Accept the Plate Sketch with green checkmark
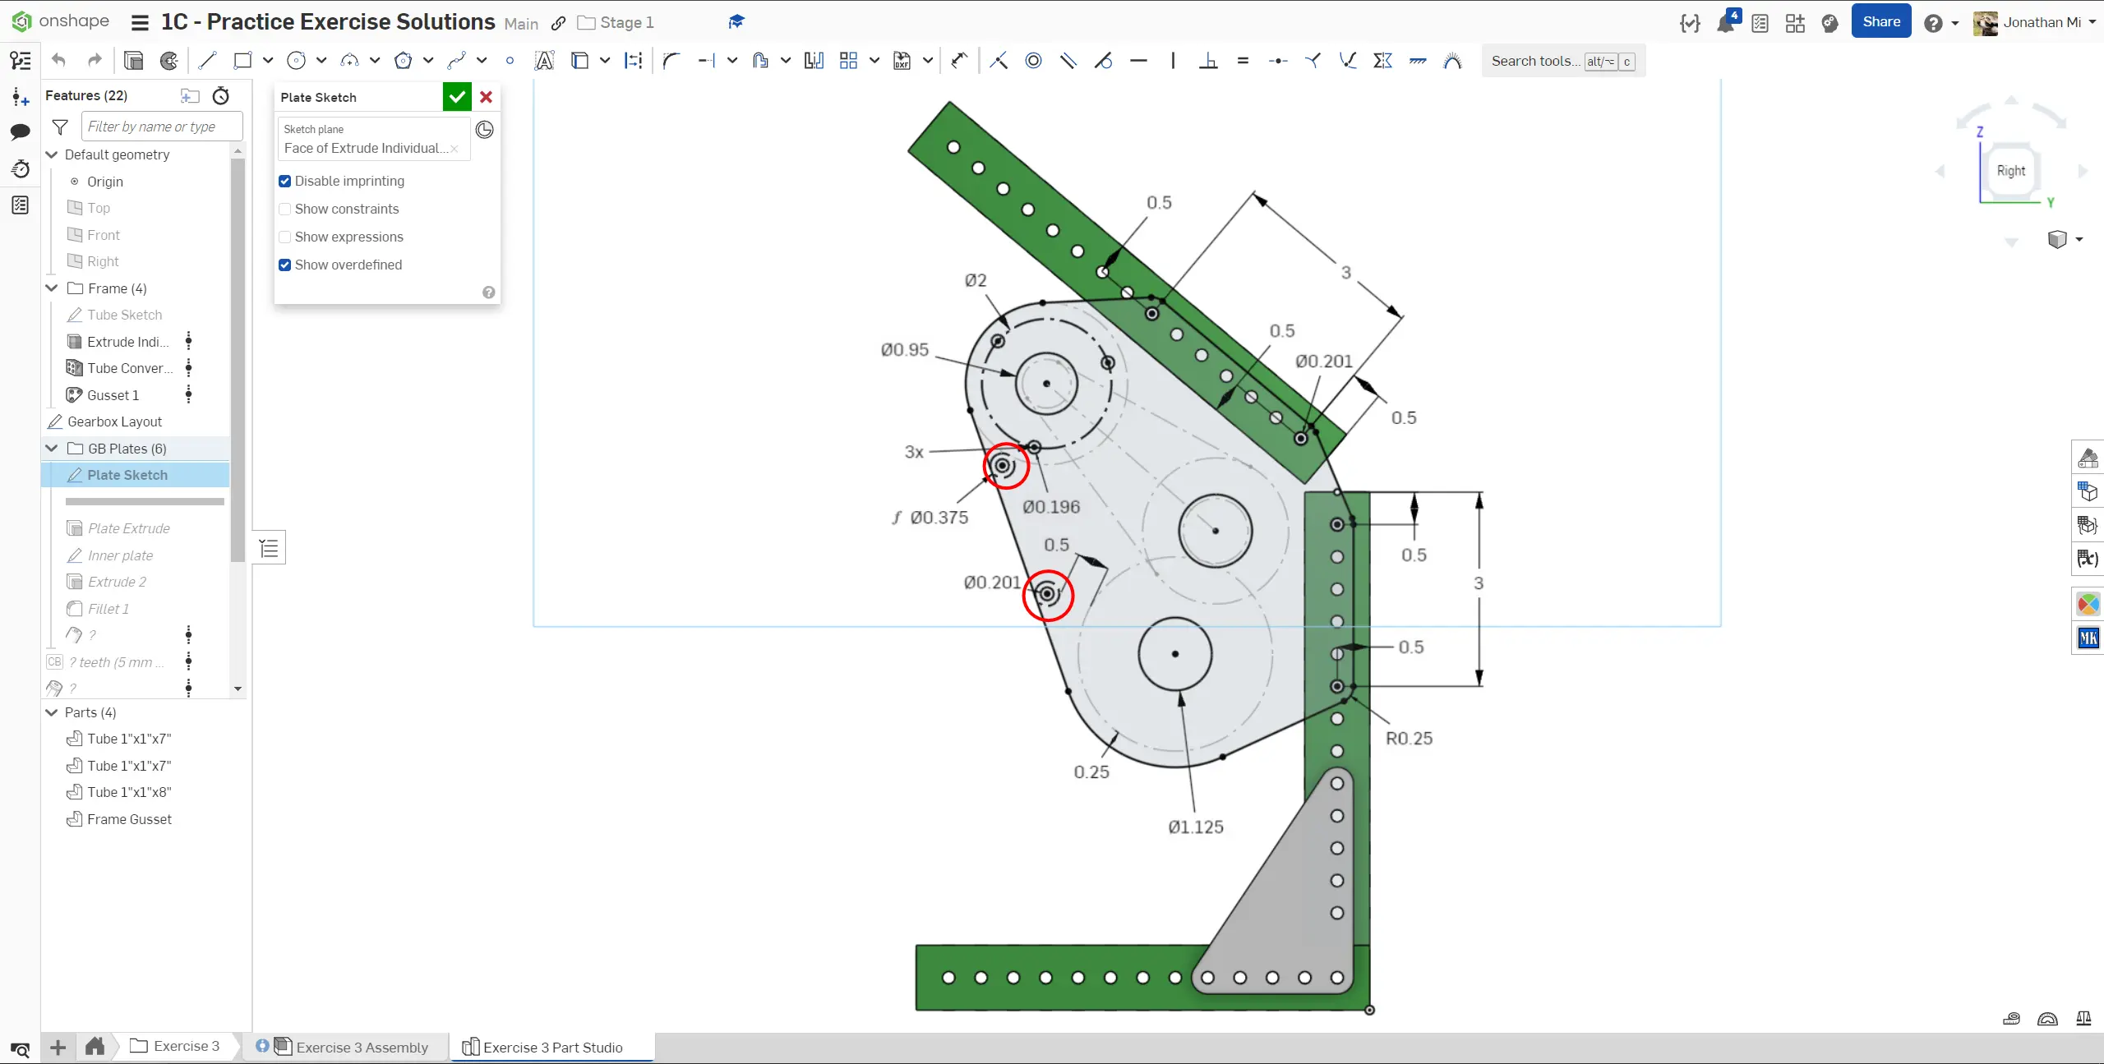The height and width of the screenshot is (1064, 2104). 457,97
